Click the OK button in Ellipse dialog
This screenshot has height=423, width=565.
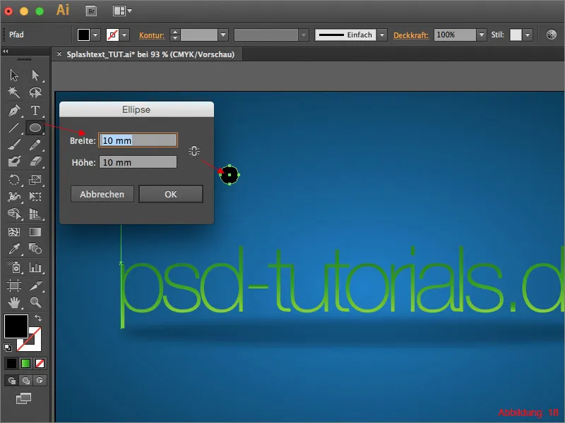(x=171, y=195)
